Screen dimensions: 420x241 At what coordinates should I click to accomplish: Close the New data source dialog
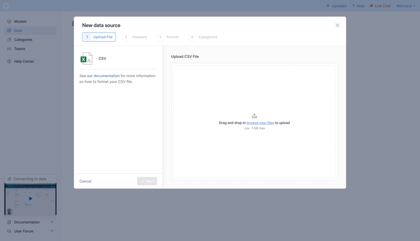pyautogui.click(x=338, y=25)
